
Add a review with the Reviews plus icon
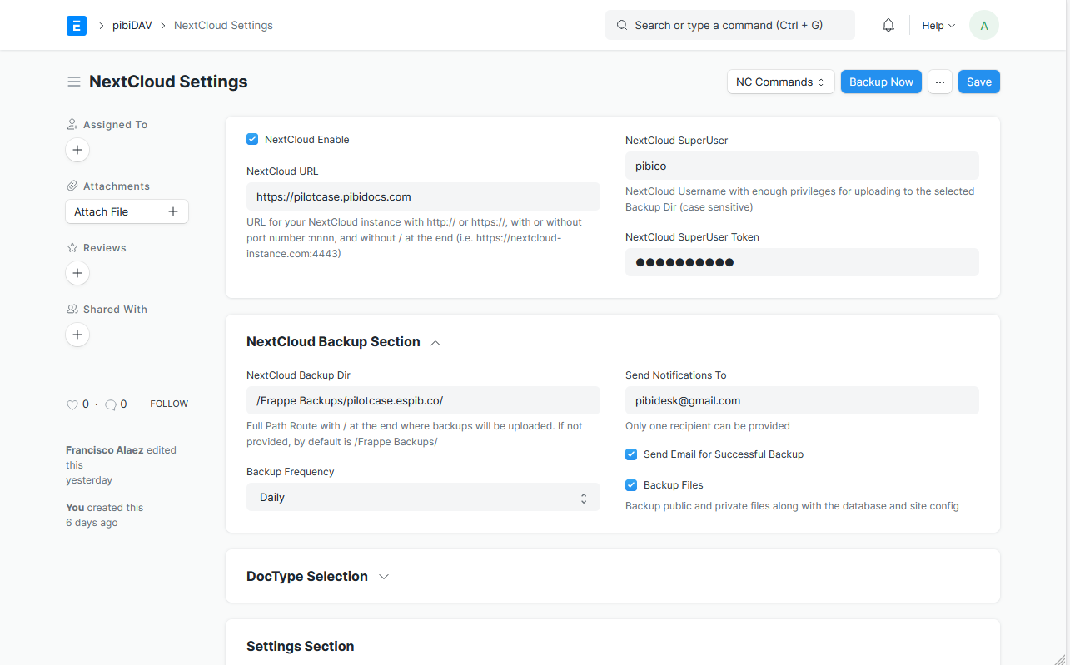tap(77, 273)
